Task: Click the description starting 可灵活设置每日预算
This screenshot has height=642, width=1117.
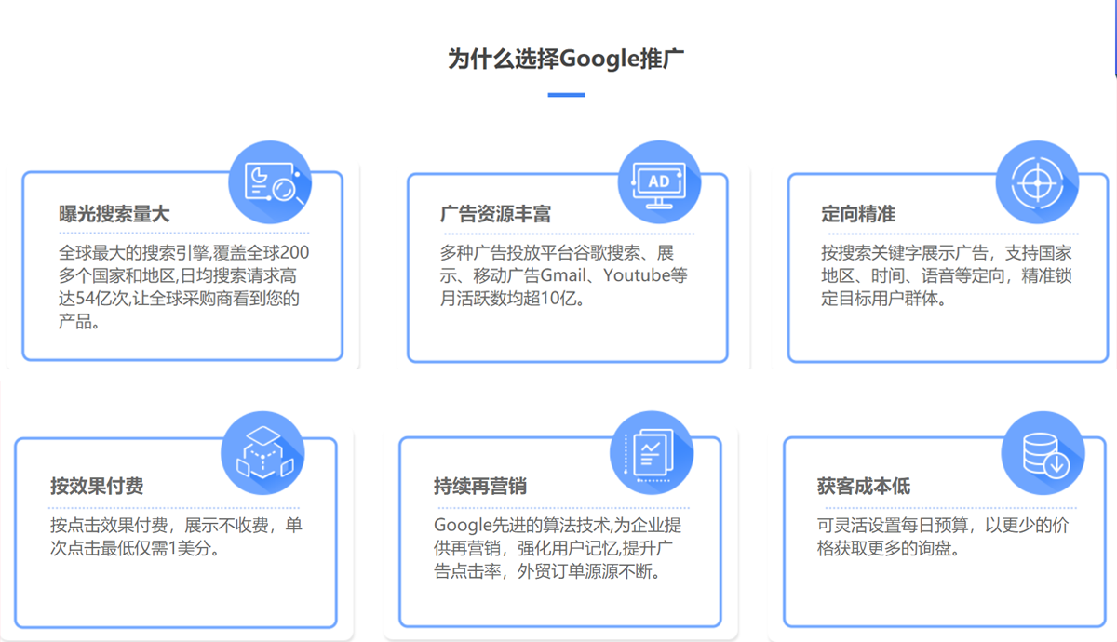Action: [942, 536]
